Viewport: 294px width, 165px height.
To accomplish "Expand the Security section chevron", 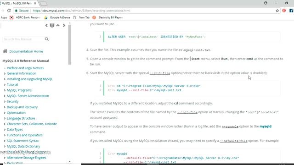I will [5, 102].
